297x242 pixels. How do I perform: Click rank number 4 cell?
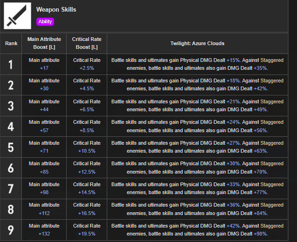click(x=11, y=126)
